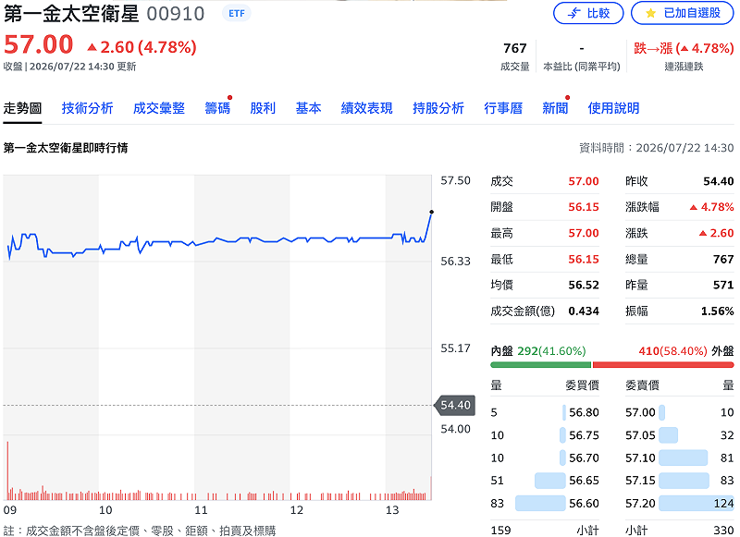The image size is (740, 537).
Task: Go to the 新聞 tab
Action: (555, 108)
